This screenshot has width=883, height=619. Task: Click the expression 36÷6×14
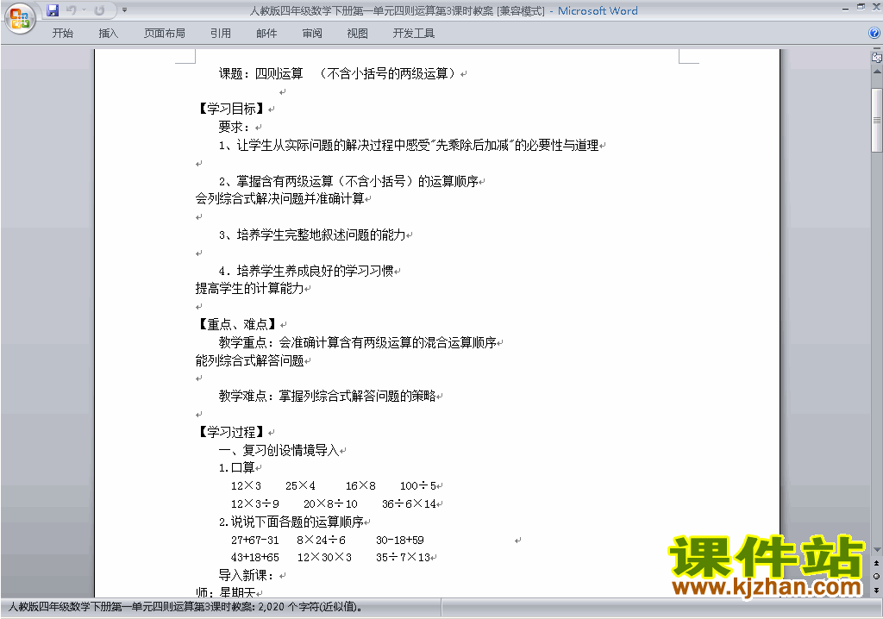(x=409, y=503)
